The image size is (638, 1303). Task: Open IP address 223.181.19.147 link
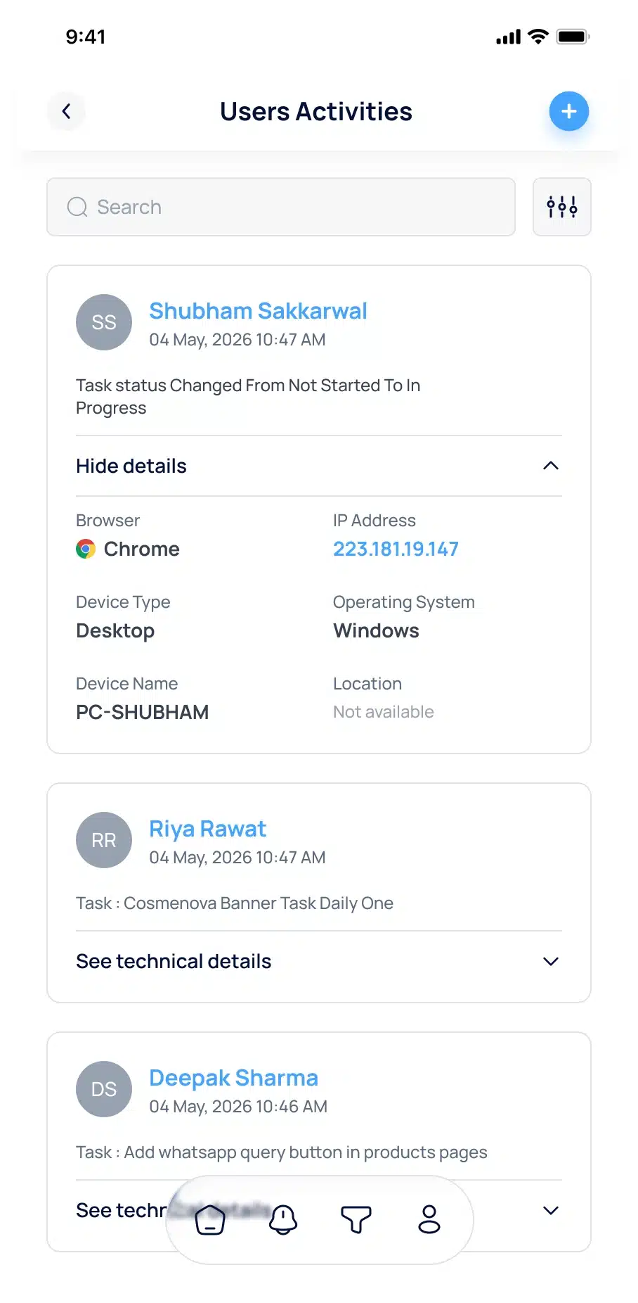pyautogui.click(x=396, y=549)
